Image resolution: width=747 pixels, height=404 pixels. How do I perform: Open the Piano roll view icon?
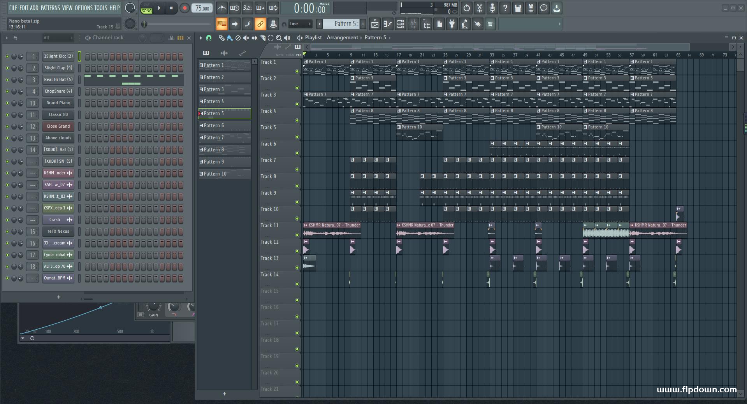pyautogui.click(x=388, y=24)
